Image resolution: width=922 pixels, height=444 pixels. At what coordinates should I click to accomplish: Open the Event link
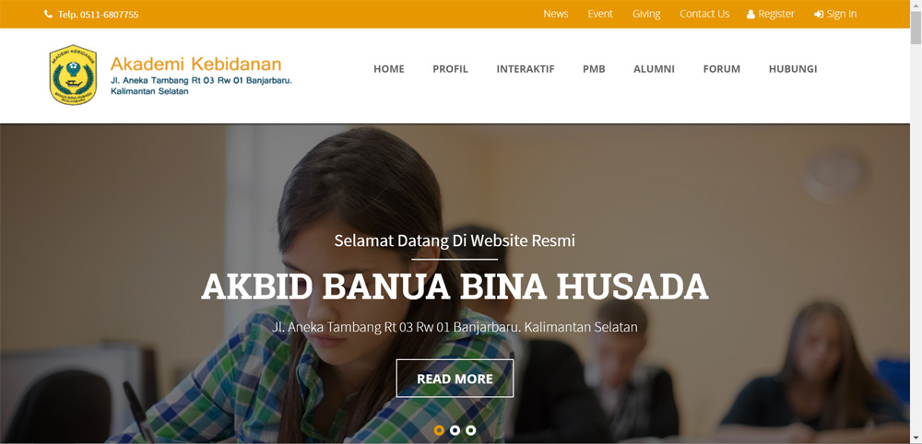pos(600,14)
